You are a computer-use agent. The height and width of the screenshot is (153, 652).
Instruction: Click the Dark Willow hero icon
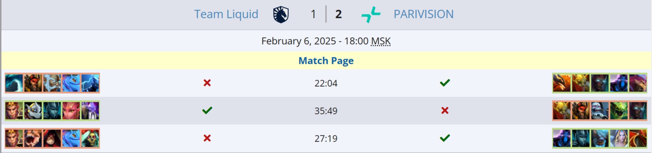(x=71, y=111)
